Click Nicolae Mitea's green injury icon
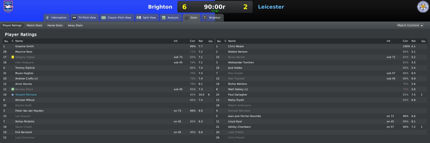430x143 pixels. coord(13,89)
